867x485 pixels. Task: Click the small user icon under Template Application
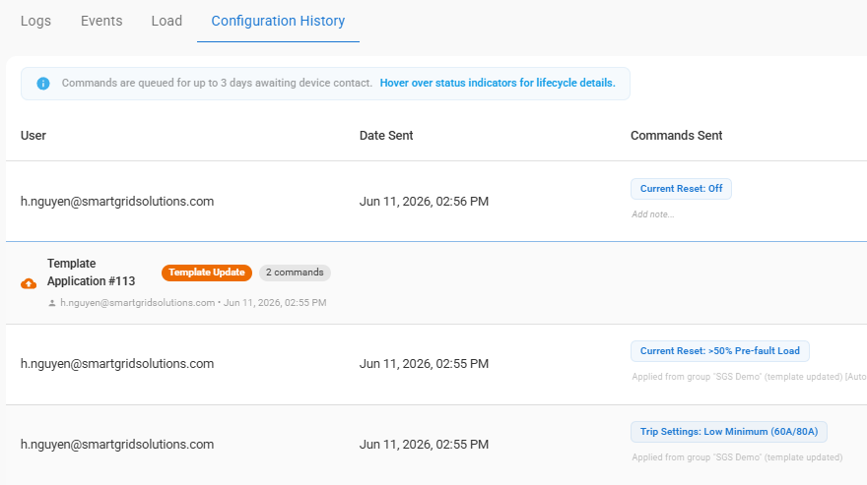(52, 303)
